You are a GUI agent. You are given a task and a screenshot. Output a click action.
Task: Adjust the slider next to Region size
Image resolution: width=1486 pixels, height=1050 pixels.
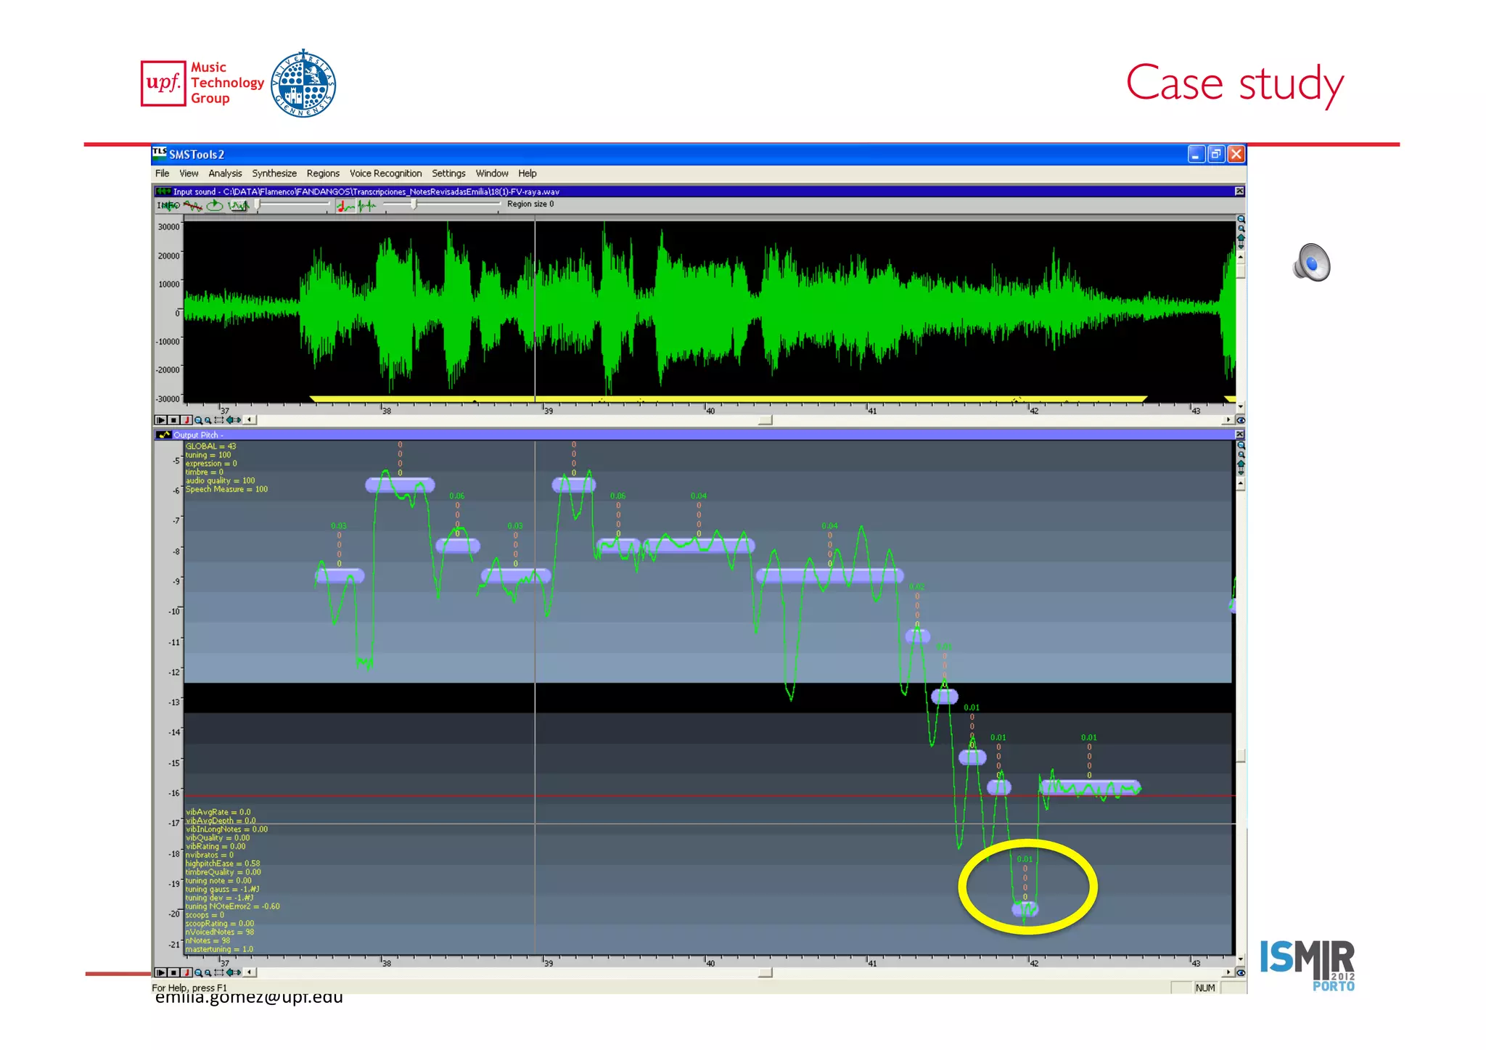coord(442,205)
